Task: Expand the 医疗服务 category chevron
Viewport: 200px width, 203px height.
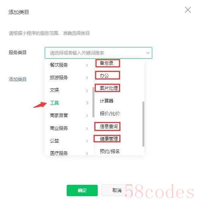Action: 87,153
